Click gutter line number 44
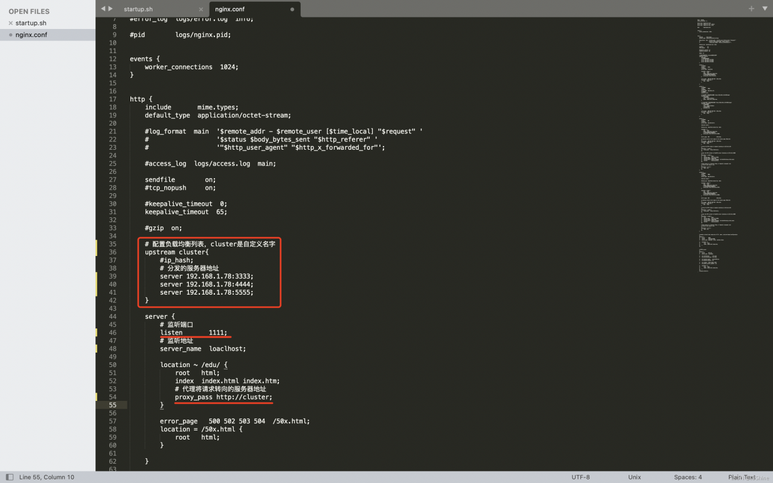The height and width of the screenshot is (483, 773). pyautogui.click(x=113, y=316)
